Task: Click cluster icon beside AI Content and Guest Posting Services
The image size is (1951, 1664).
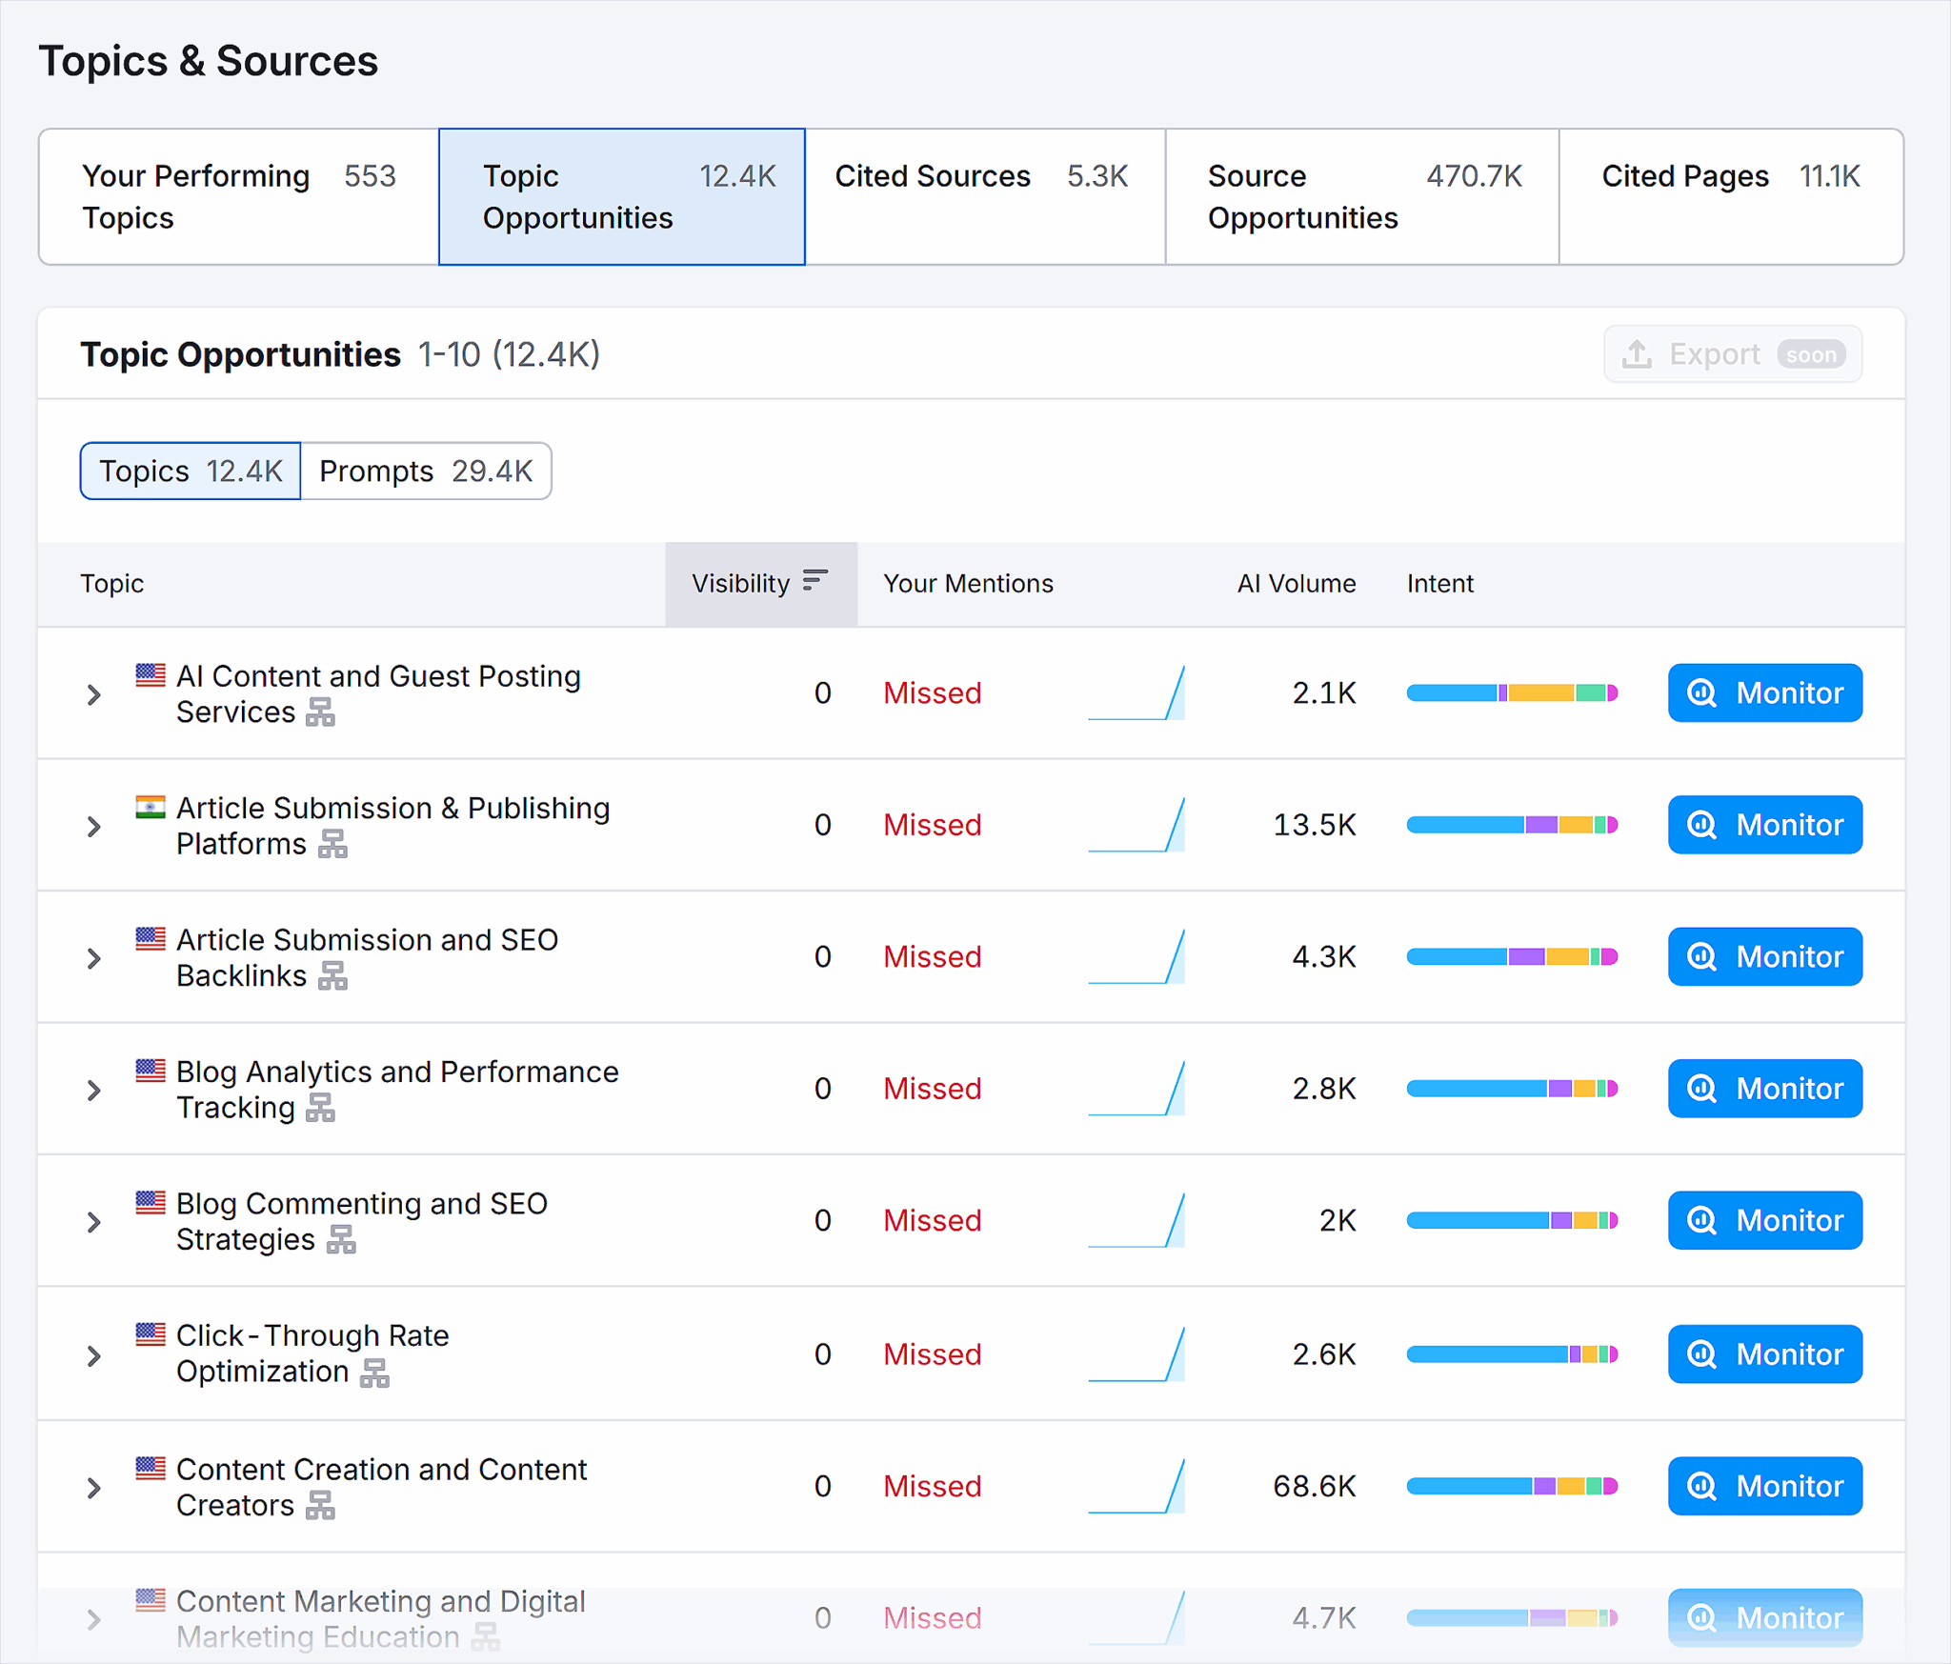Action: [321, 712]
